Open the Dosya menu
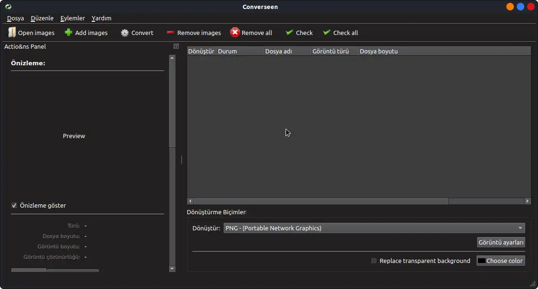 (16, 18)
